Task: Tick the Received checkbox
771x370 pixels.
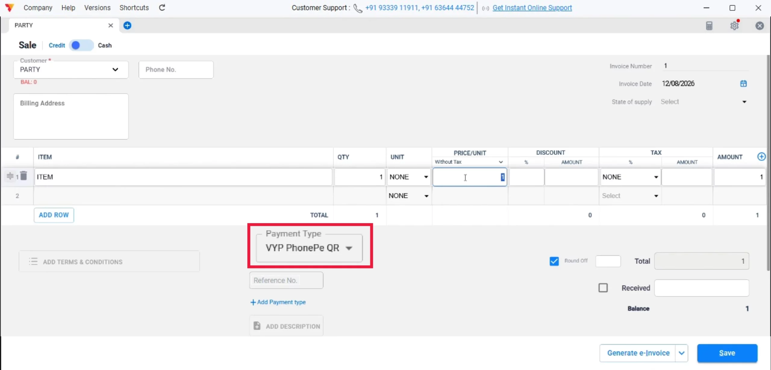Action: [x=603, y=288]
